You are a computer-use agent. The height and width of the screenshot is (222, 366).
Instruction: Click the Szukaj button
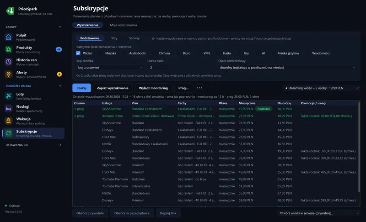click(81, 88)
